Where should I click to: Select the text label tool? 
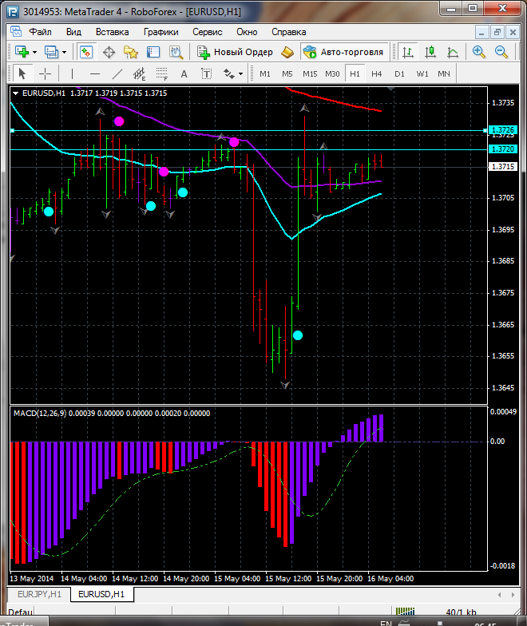click(206, 73)
